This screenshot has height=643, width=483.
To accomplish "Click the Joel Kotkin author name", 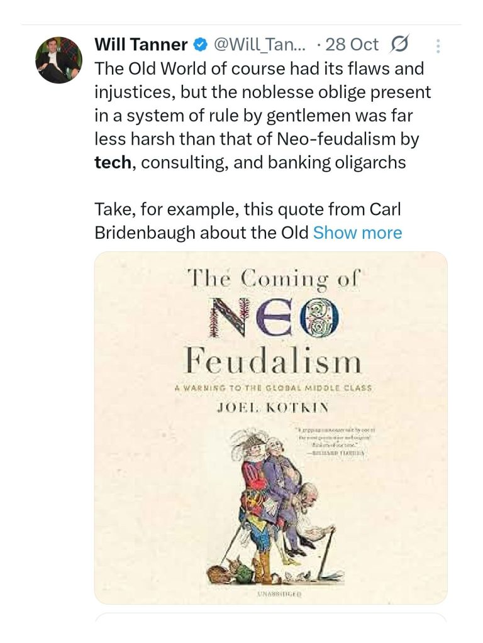I will coord(272,407).
